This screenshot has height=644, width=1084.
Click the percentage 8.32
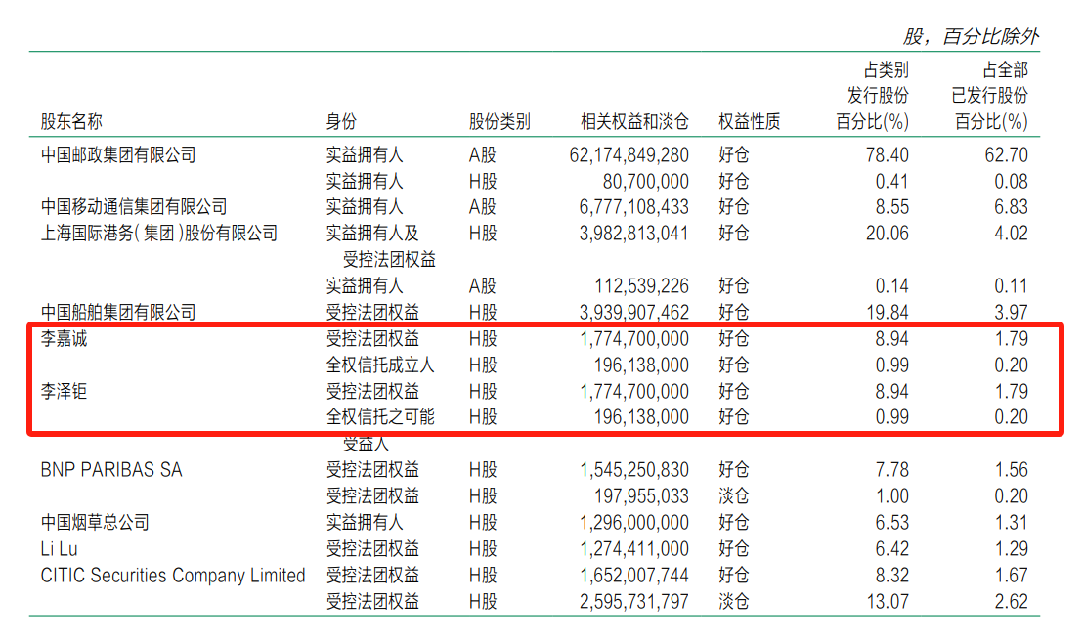point(891,575)
